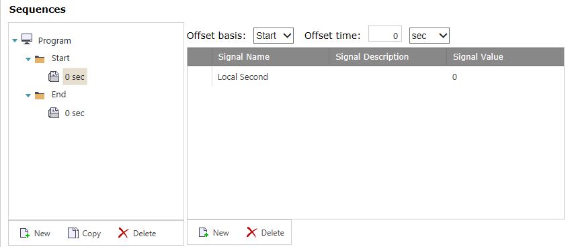Click the Program computer icon

[x=27, y=40]
